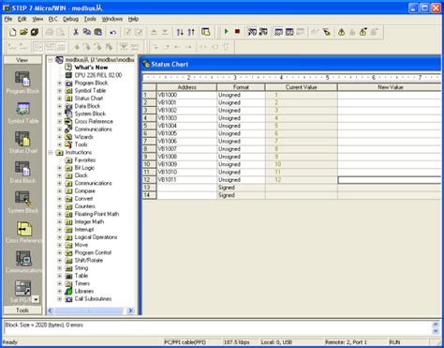The image size is (444, 348).
Task: Toggle the Program Status glasses icon
Action: tap(252, 32)
